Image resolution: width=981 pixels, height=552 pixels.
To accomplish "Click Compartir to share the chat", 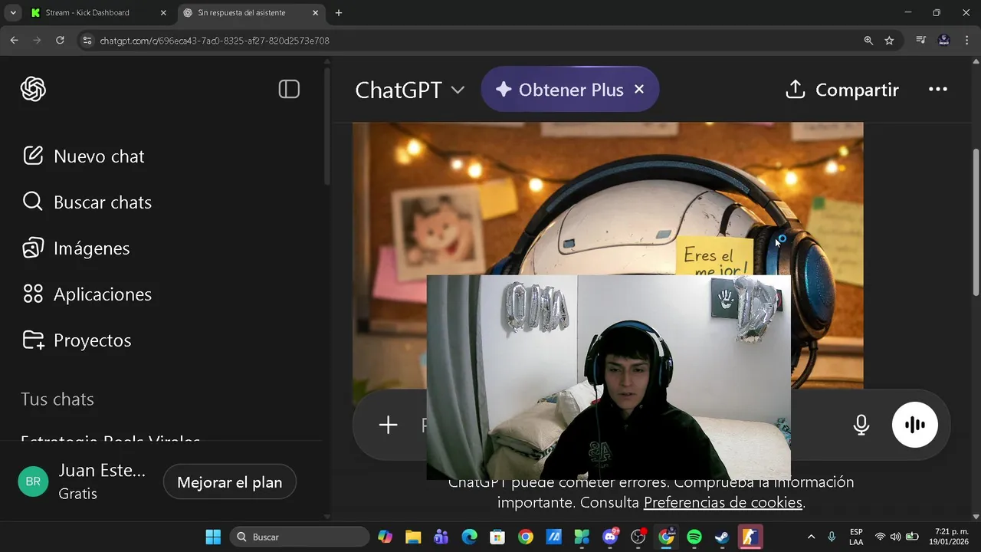I will pos(842,90).
